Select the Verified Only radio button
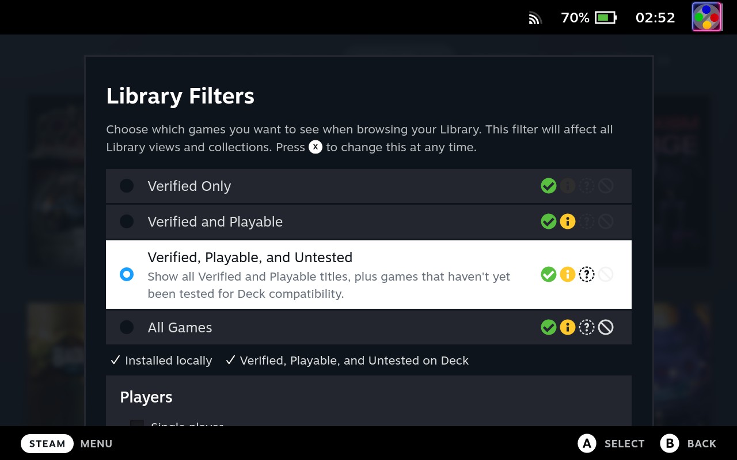 [127, 186]
